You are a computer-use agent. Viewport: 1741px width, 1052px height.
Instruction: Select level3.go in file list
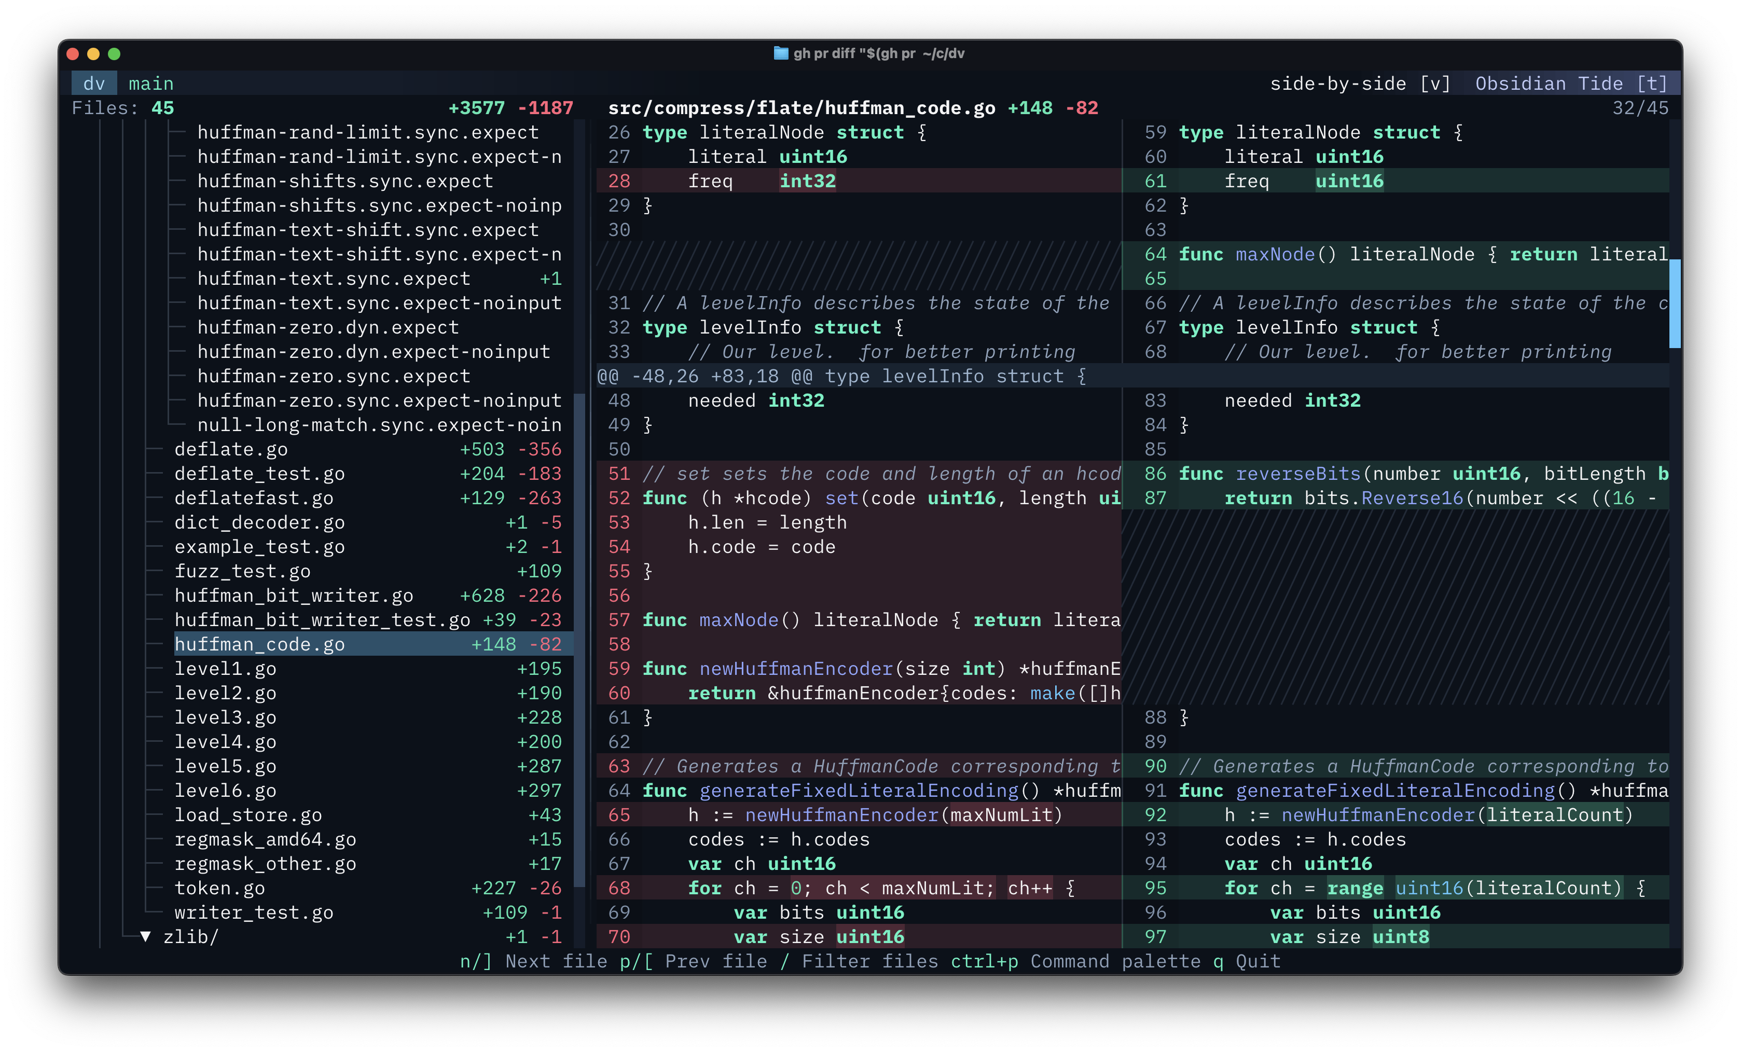tap(225, 718)
